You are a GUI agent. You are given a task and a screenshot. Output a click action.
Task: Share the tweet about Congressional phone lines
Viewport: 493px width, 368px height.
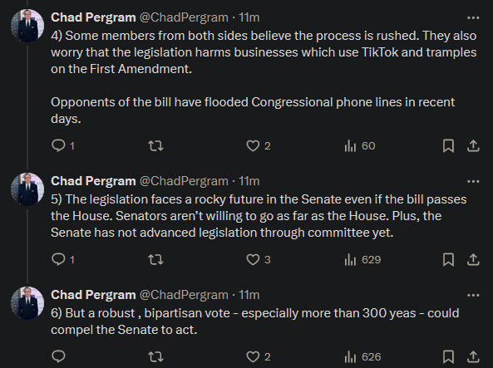473,146
